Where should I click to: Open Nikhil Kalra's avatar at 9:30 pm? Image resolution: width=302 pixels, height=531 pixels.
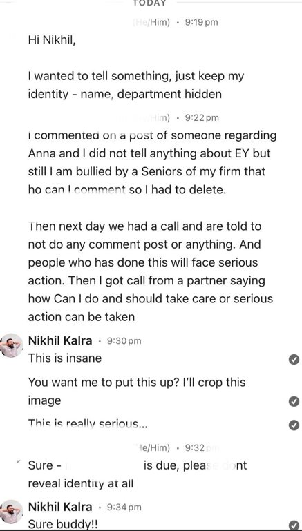pyautogui.click(x=12, y=345)
